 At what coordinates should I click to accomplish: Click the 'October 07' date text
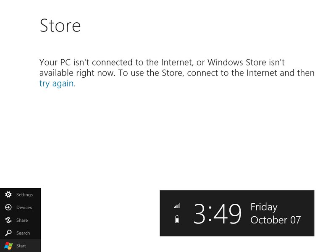point(275,220)
